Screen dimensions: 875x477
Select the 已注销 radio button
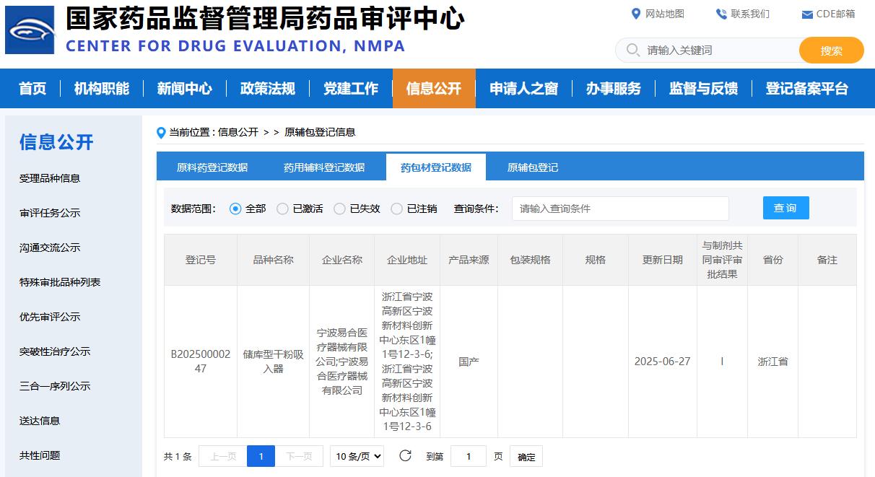396,209
